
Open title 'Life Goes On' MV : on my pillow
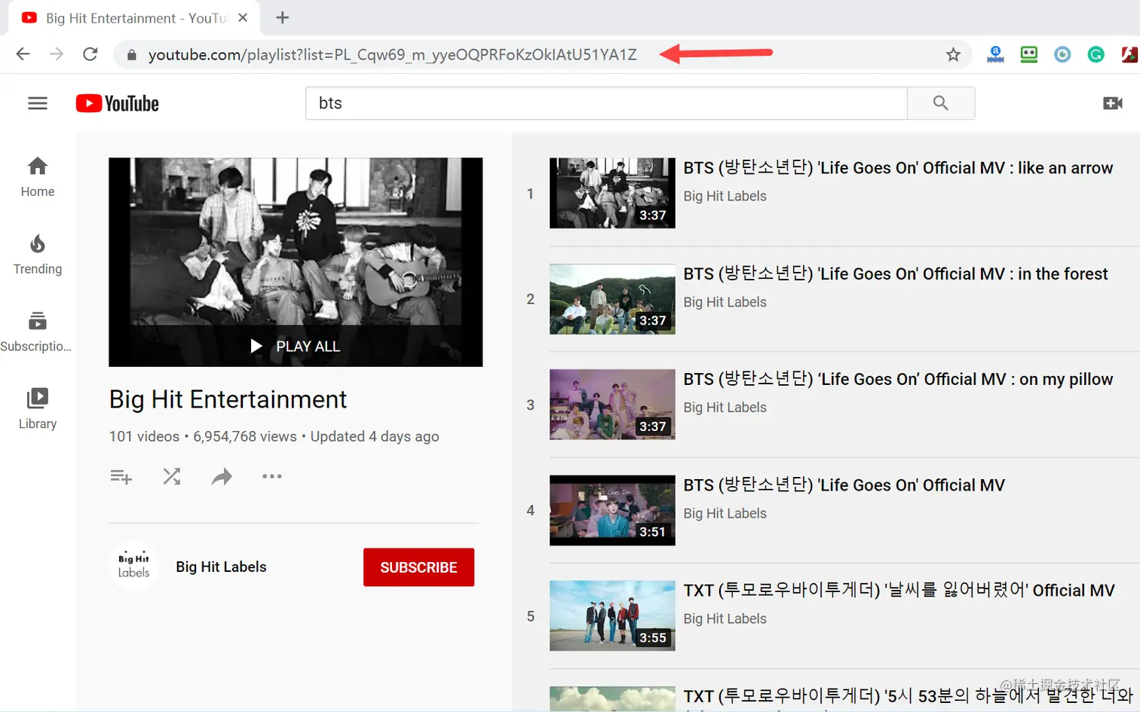[898, 379]
